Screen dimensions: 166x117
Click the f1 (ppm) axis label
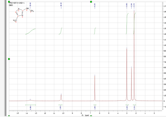pyautogui.click(x=85, y=115)
